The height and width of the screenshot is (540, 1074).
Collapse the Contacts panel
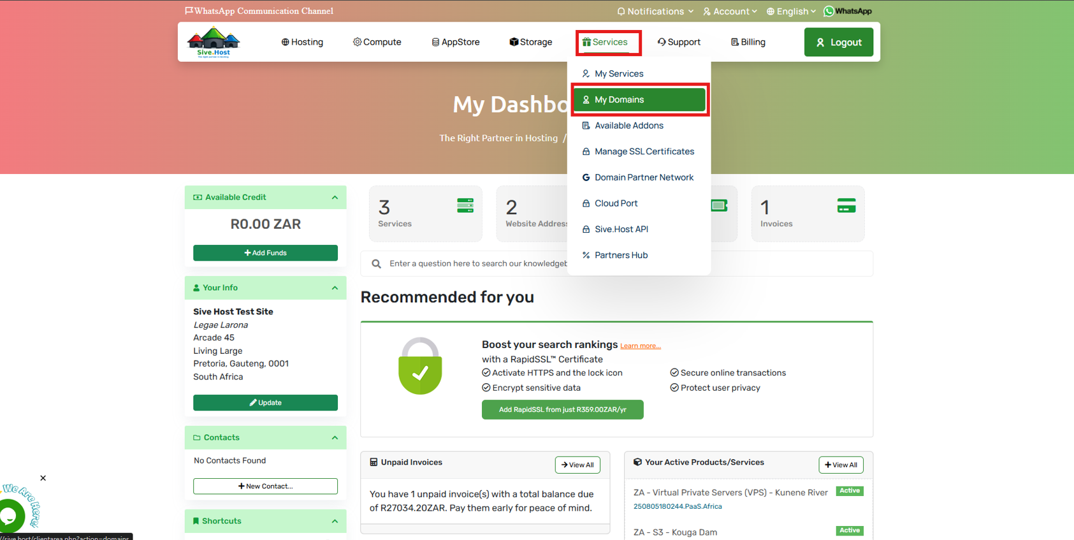point(335,438)
